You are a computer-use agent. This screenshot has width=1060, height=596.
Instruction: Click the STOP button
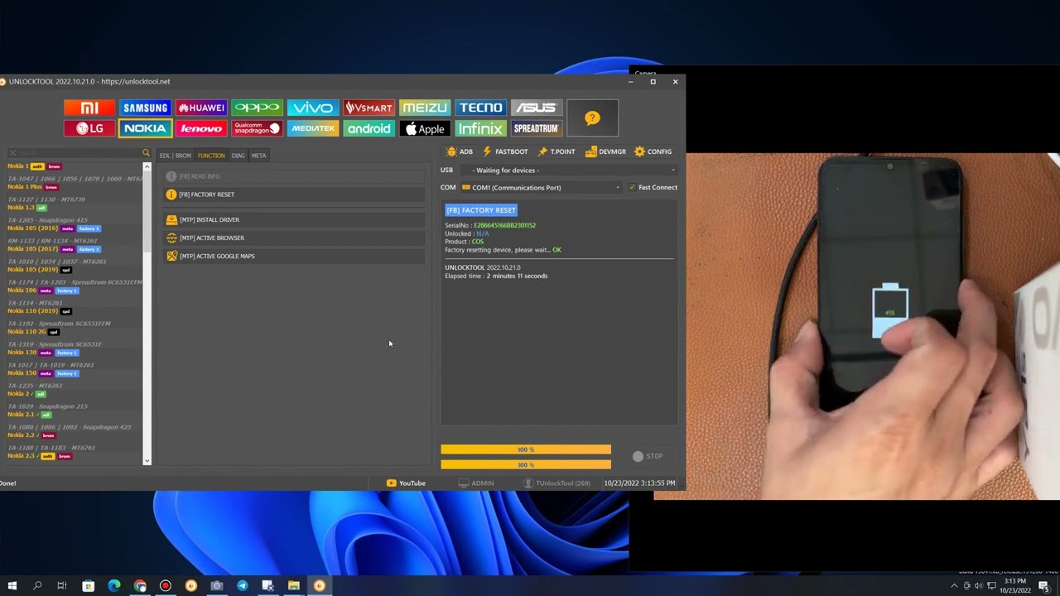click(648, 456)
